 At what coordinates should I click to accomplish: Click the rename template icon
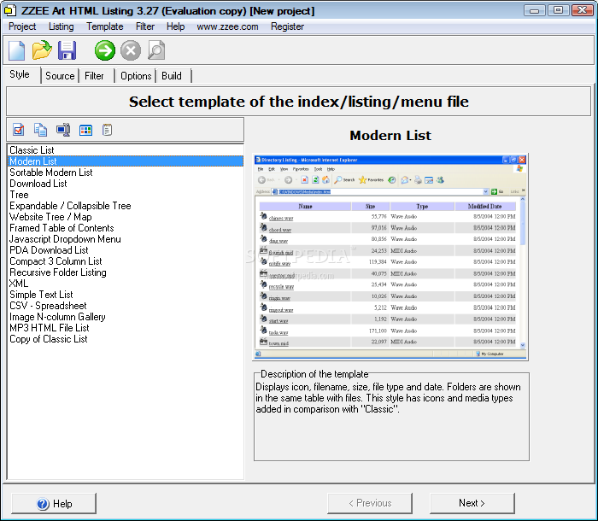(x=63, y=130)
